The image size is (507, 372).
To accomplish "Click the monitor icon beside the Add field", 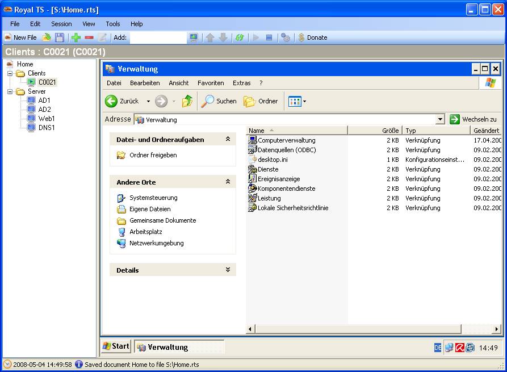I will (194, 37).
